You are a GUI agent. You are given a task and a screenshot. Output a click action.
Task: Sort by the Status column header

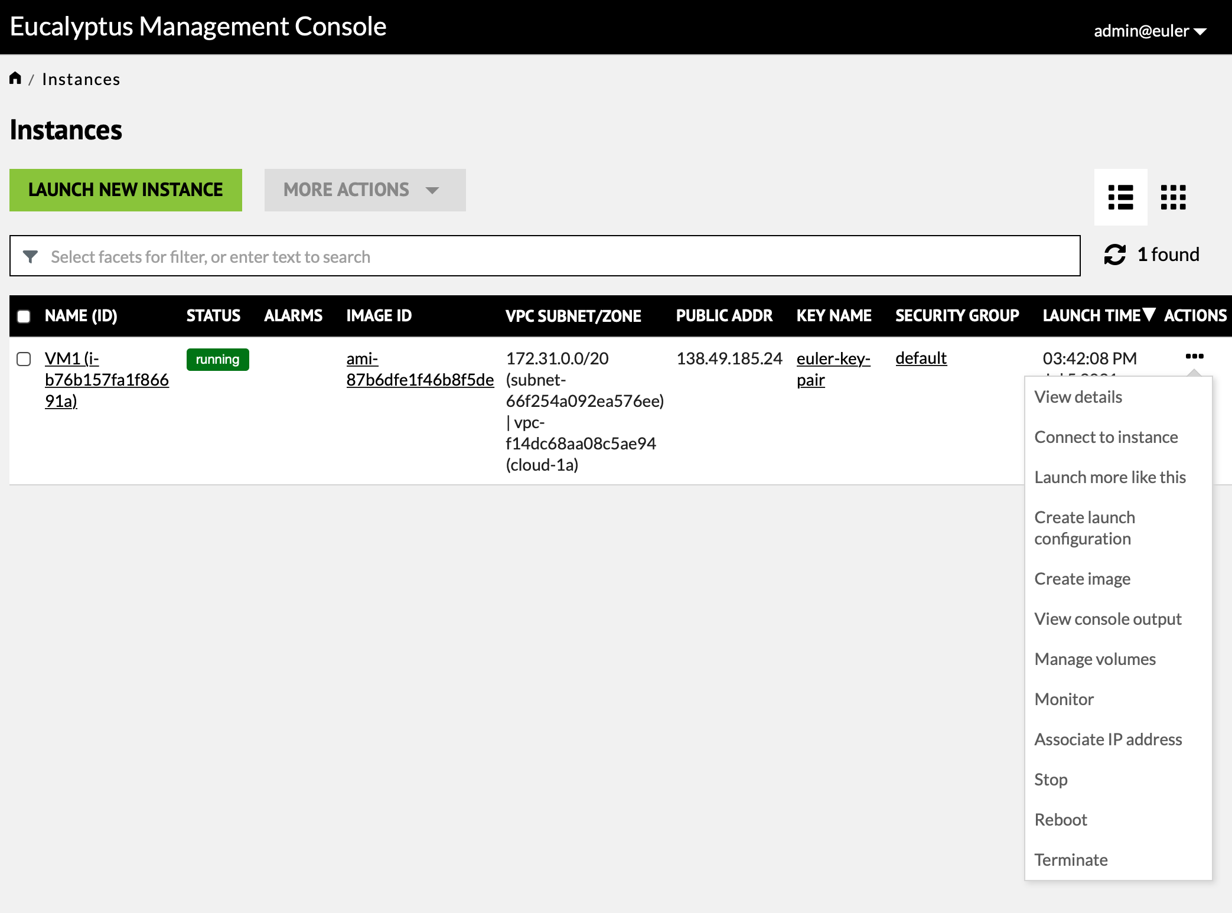pyautogui.click(x=213, y=316)
